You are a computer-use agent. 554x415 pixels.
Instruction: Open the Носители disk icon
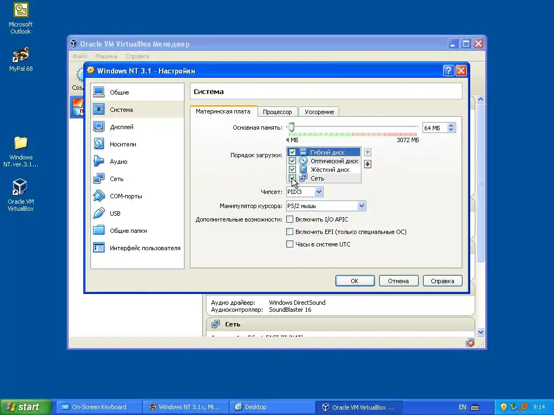[x=99, y=144]
